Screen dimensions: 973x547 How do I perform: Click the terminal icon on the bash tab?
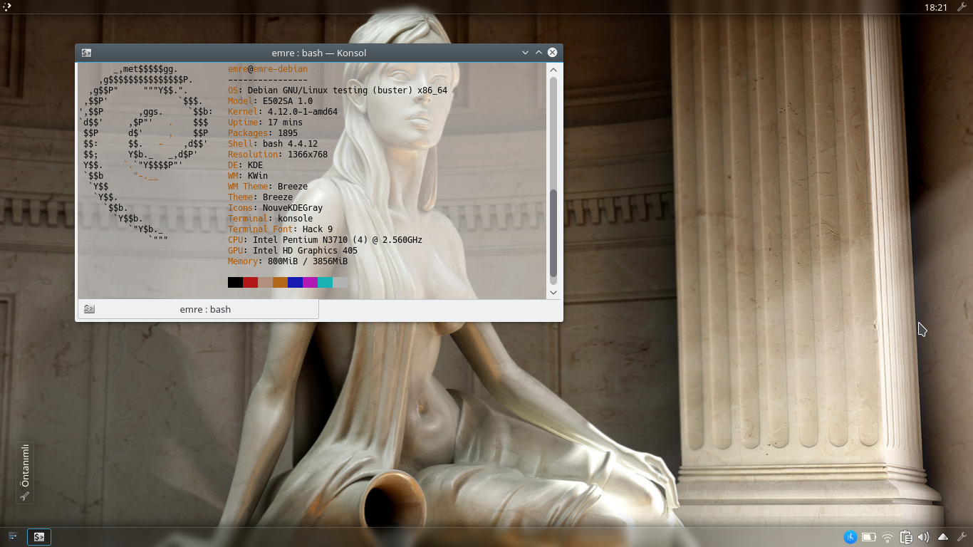(89, 309)
